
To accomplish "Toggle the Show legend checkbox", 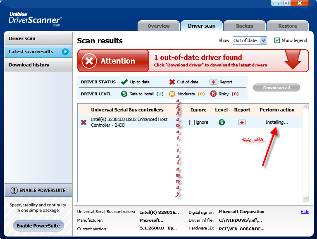I will 277,40.
